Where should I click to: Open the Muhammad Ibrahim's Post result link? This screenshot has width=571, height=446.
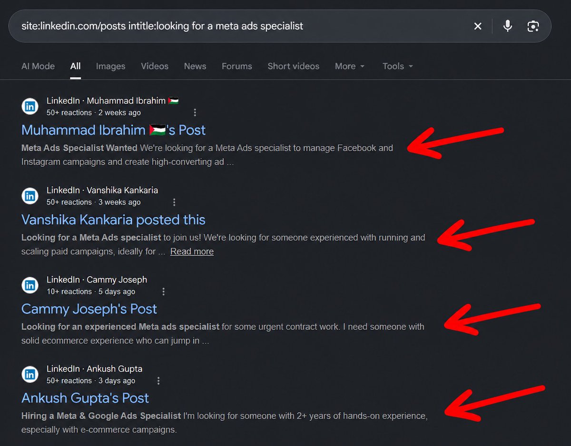(x=113, y=130)
